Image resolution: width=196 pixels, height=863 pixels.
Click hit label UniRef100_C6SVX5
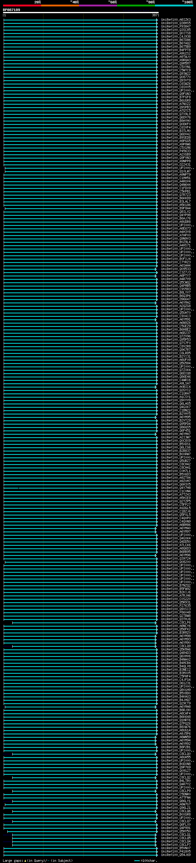tap(176, 87)
